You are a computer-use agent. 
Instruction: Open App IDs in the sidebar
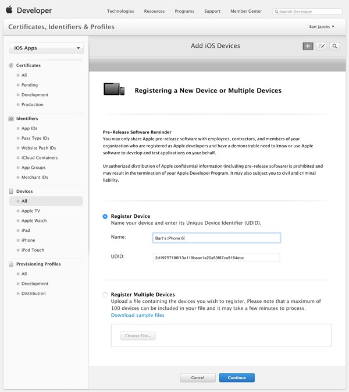pos(29,129)
